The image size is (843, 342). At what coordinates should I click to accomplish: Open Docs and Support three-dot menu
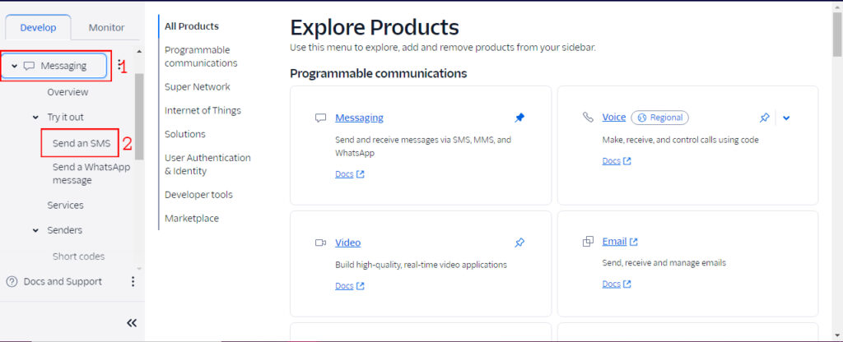(133, 281)
